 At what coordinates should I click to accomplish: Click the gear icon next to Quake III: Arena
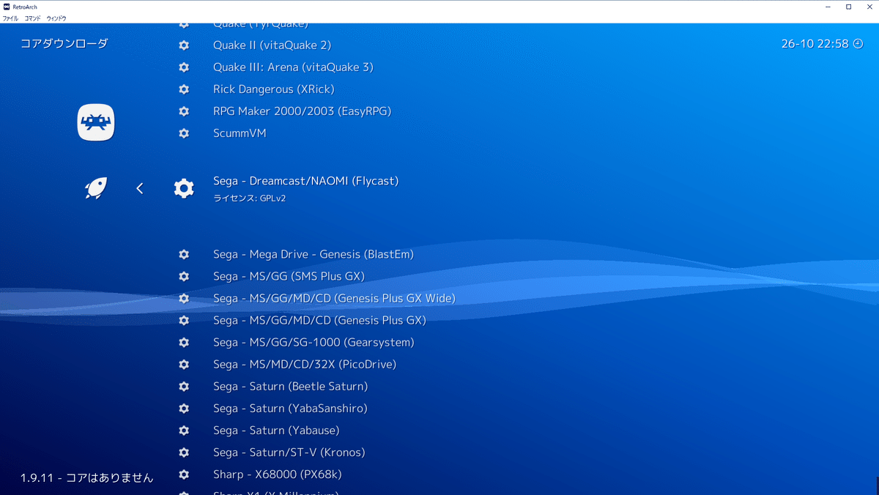pyautogui.click(x=184, y=67)
